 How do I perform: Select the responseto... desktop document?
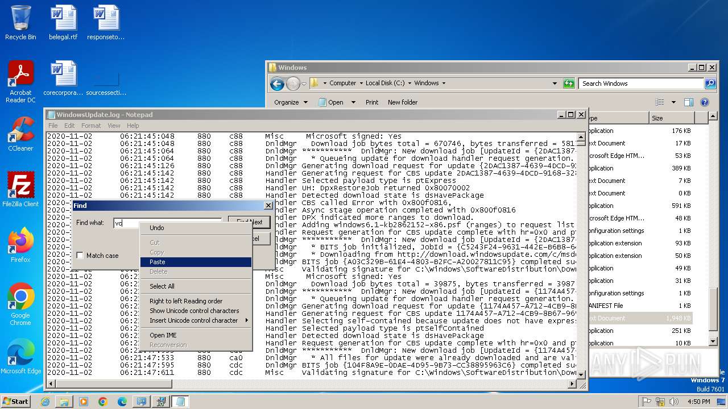[x=106, y=23]
